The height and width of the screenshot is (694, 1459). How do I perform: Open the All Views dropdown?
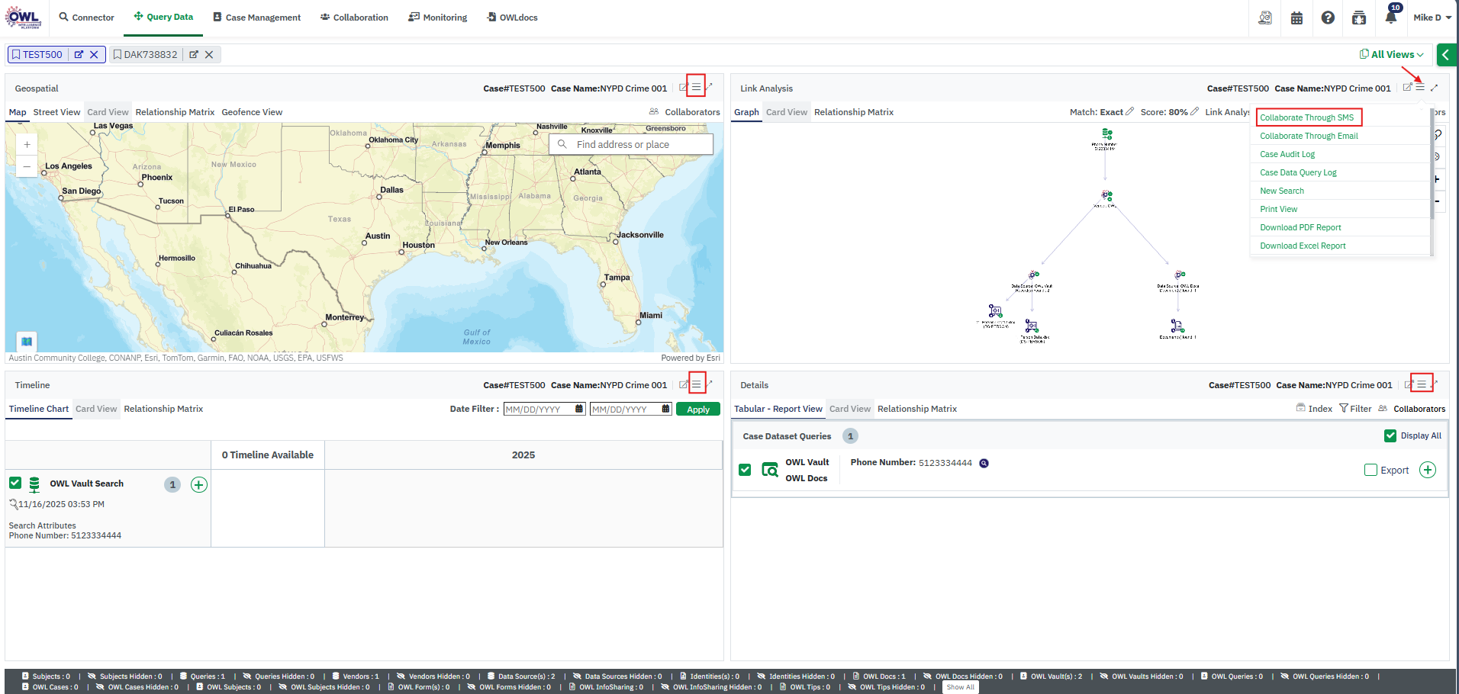[x=1392, y=54]
